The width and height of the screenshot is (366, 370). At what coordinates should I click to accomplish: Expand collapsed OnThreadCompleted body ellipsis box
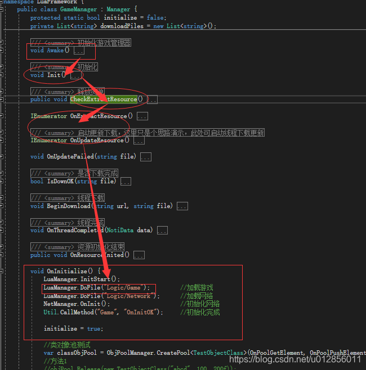[x=162, y=231]
